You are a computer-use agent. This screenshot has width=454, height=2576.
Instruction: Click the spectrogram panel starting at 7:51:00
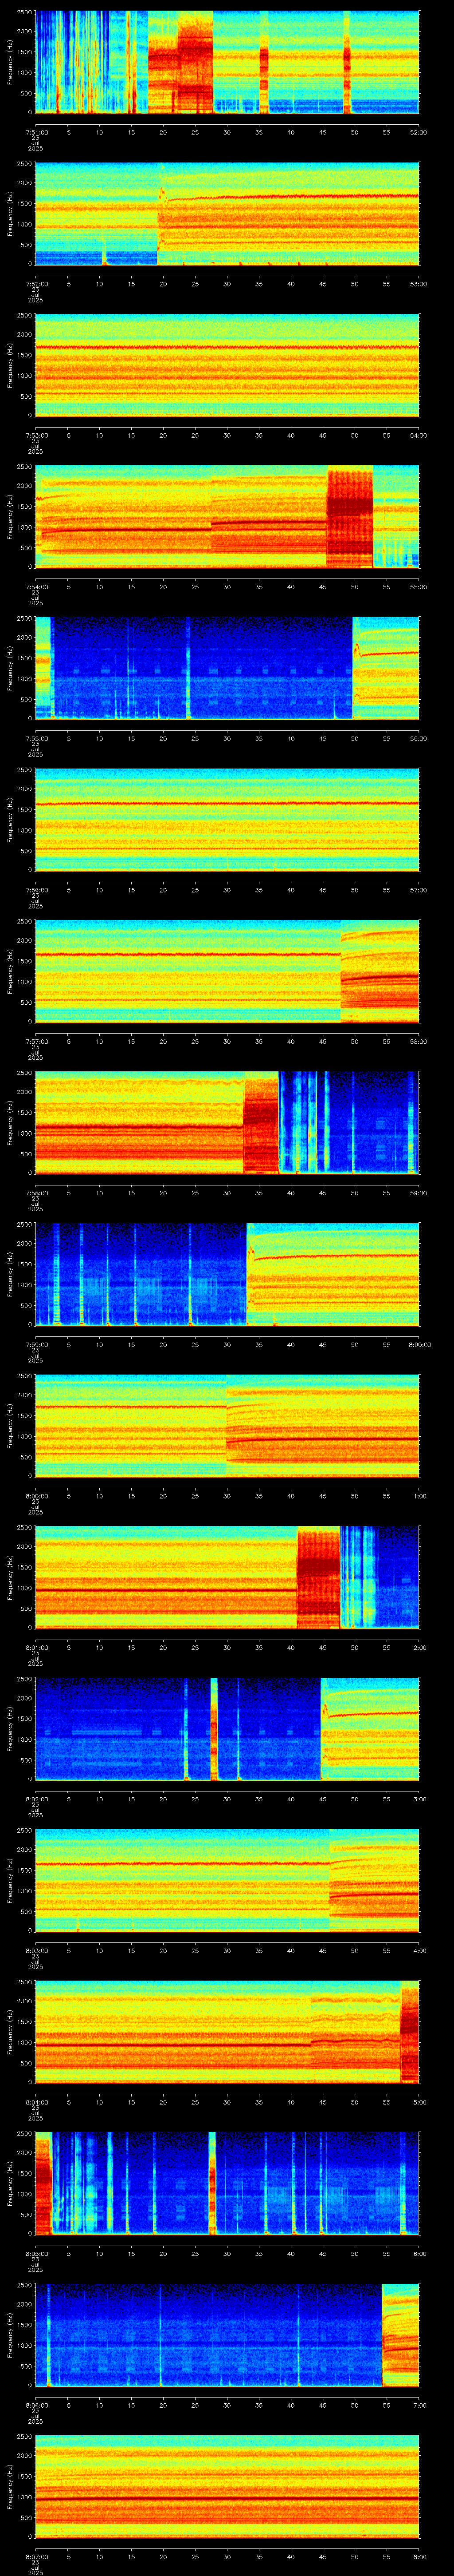click(227, 62)
